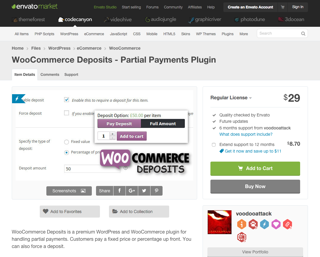This screenshot has height=257, width=320.
Task: Open the More categories menu
Action: (x=244, y=34)
